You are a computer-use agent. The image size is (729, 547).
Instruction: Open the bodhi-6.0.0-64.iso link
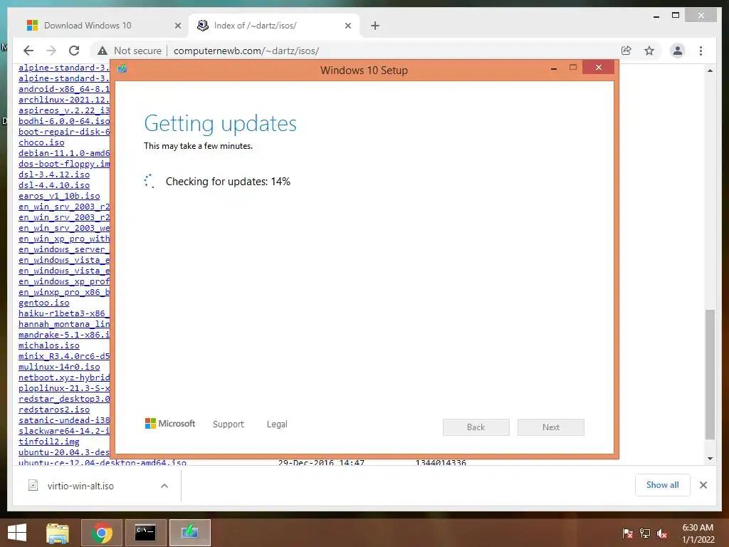(64, 121)
